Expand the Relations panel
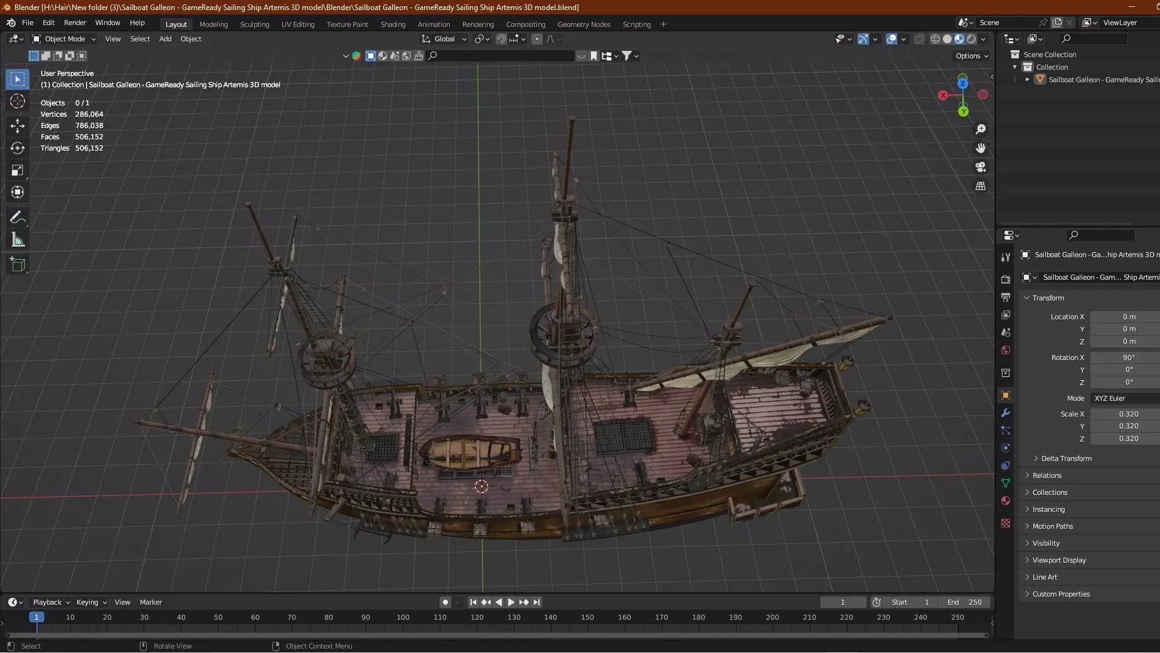 (1046, 475)
